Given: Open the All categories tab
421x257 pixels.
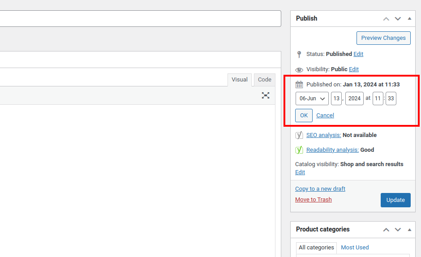Looking at the screenshot, I should [316, 248].
